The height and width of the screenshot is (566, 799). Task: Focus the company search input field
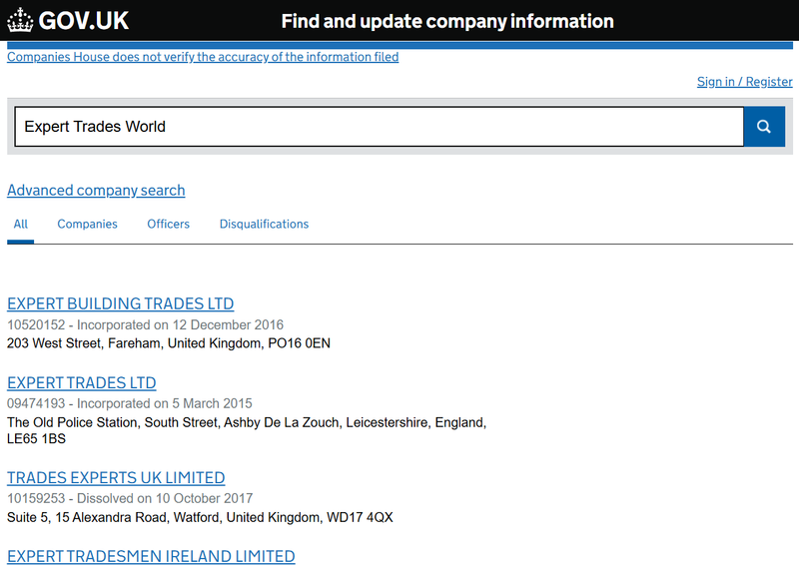coord(380,127)
